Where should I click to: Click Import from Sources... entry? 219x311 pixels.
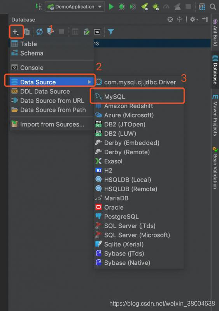[52, 124]
